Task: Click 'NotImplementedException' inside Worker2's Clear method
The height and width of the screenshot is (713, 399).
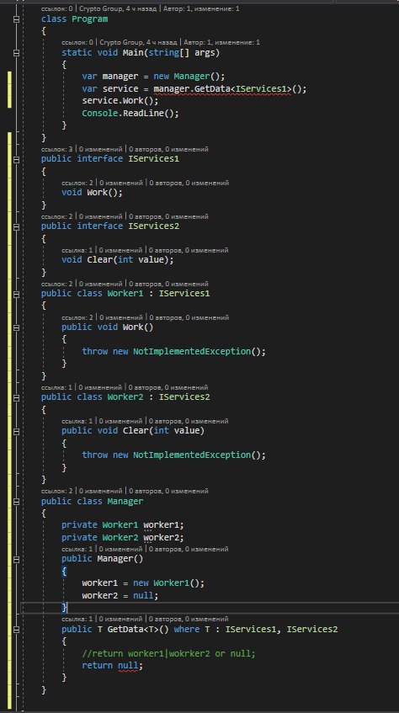Action: click(192, 455)
